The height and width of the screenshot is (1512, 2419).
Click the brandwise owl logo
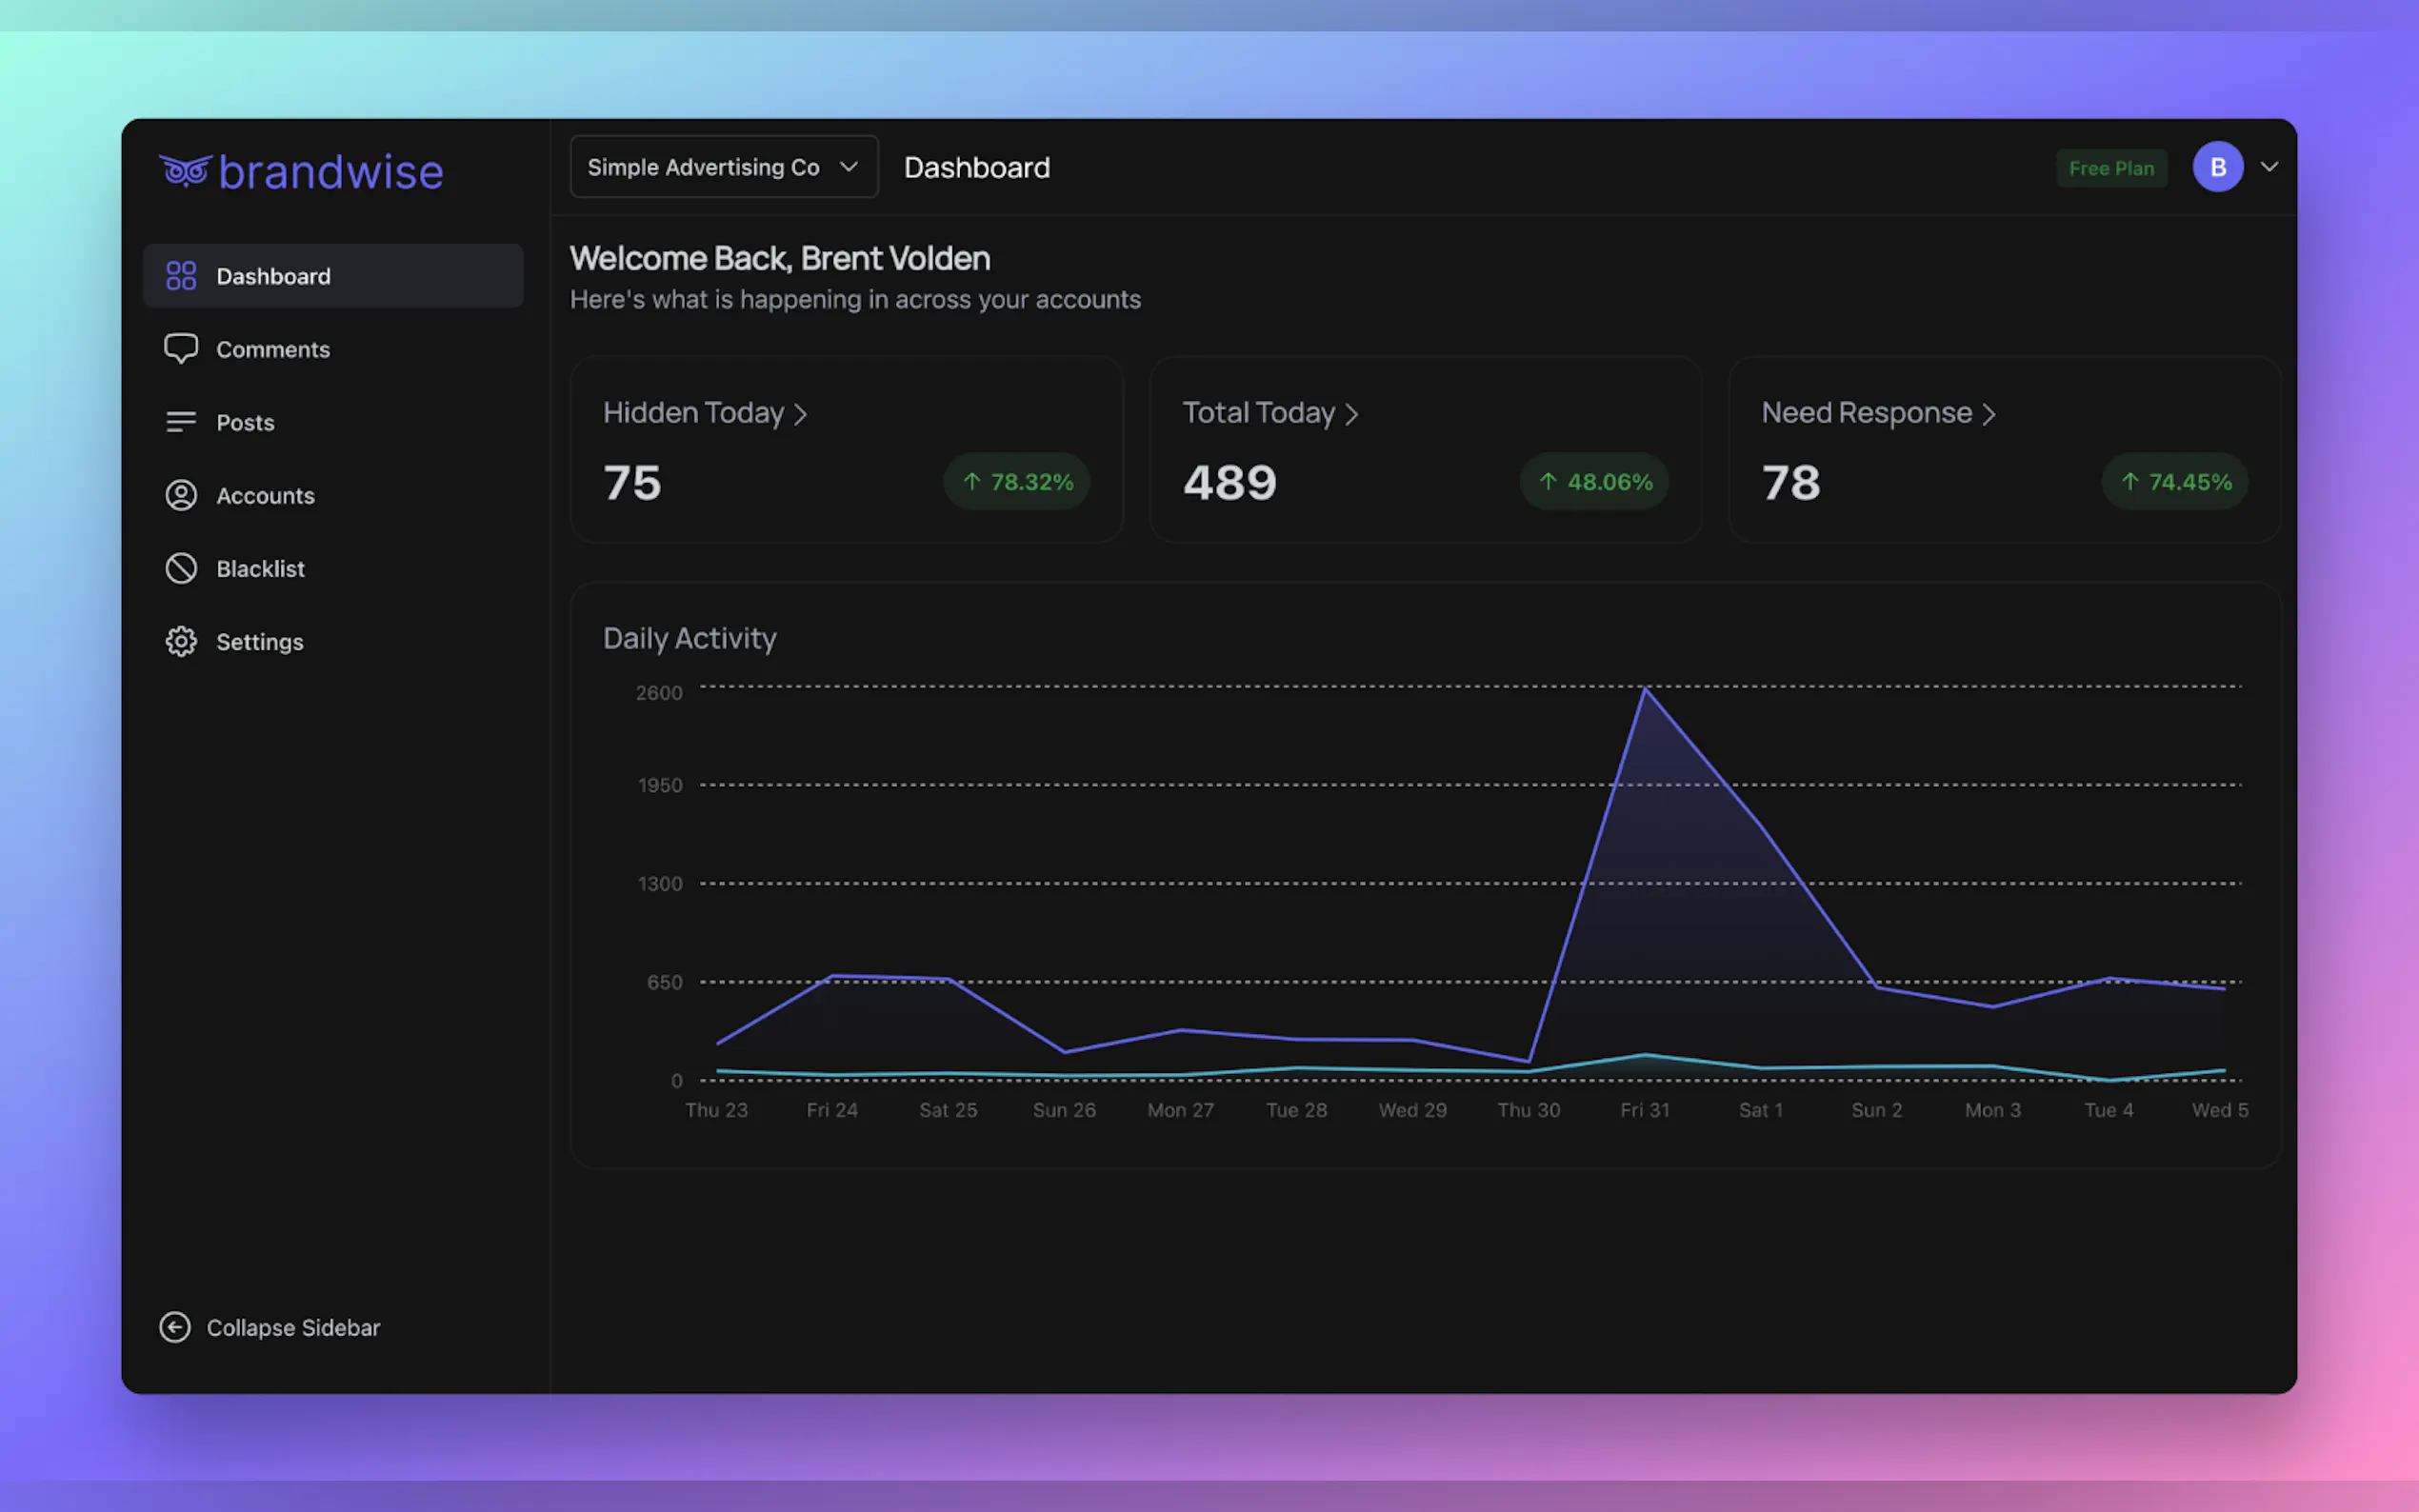[x=185, y=170]
